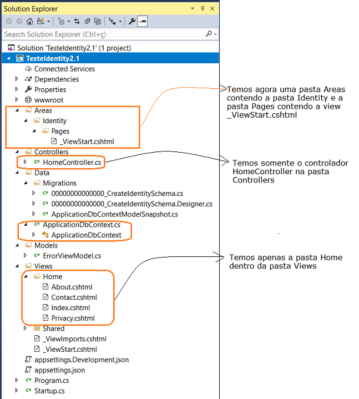
Task: Toggle the Show All Files button
Action: [x=98, y=22]
